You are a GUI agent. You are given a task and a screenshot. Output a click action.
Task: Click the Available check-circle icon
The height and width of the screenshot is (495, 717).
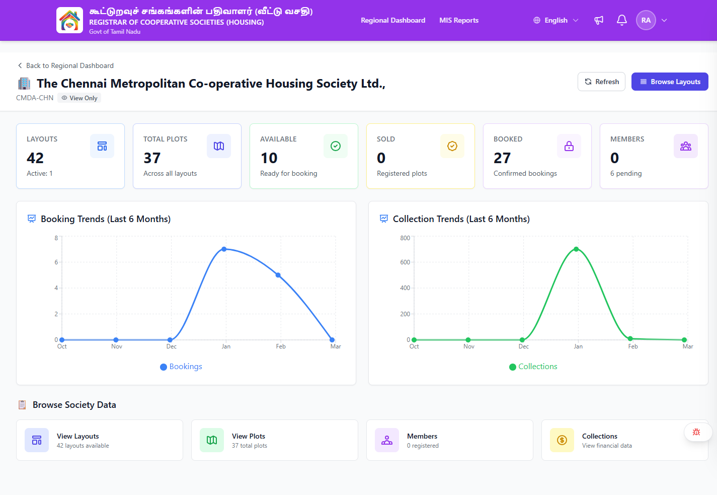coord(336,146)
